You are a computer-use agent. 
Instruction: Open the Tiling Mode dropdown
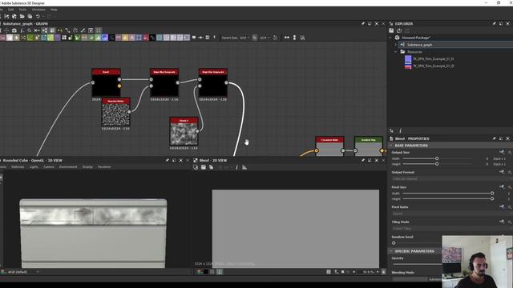coord(452,229)
